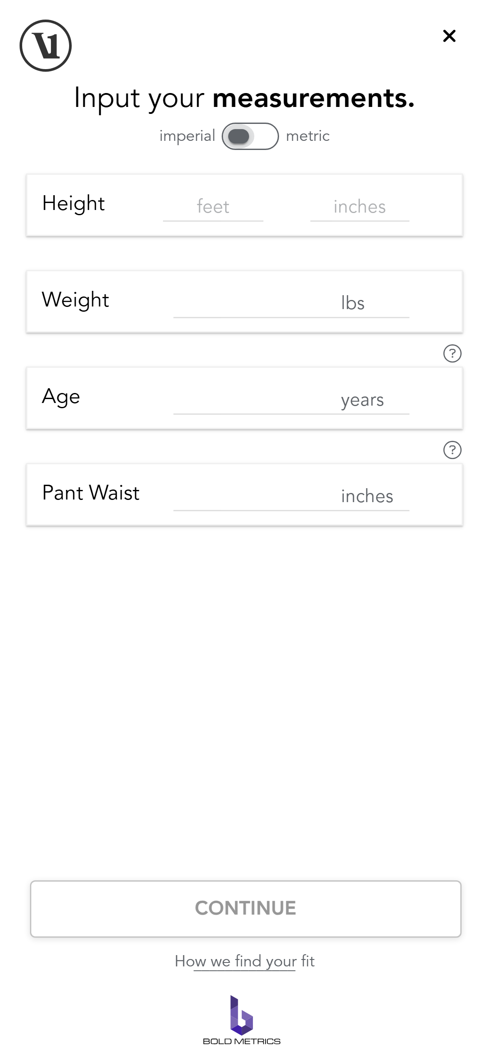Select the Age label
This screenshot has height=1059, width=489.
click(x=61, y=396)
